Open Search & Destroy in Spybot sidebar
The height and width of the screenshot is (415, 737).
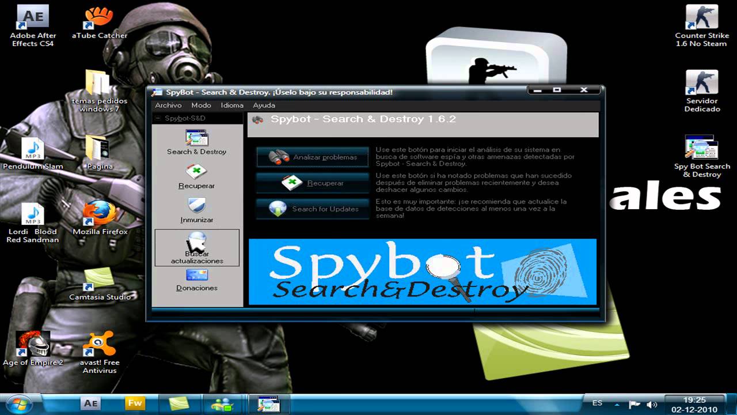click(197, 142)
